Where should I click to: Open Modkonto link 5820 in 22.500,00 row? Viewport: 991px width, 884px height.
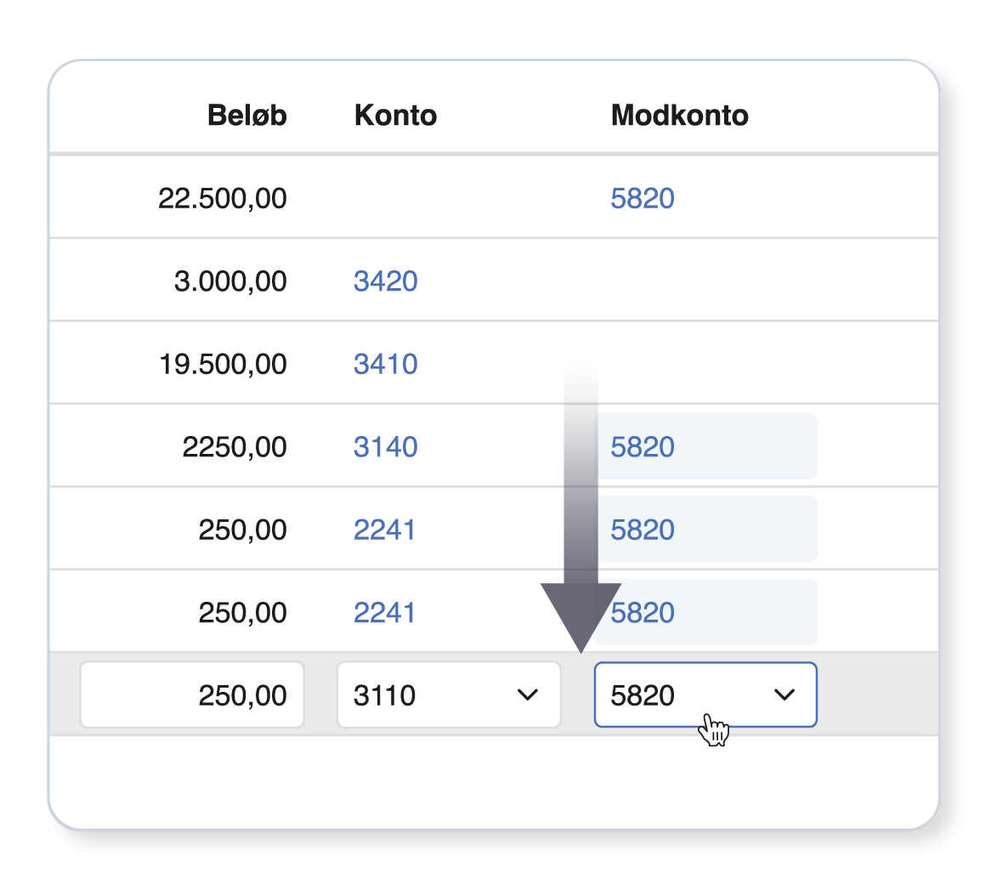coord(643,198)
